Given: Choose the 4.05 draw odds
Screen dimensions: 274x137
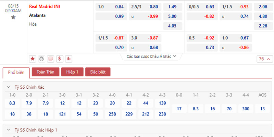Looking at the screenshot, I should [173, 26].
